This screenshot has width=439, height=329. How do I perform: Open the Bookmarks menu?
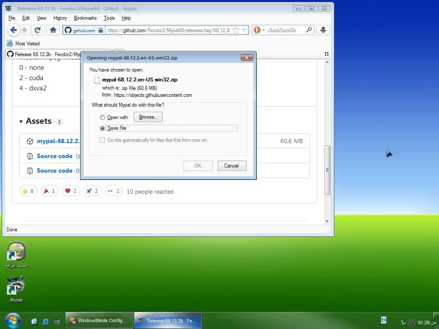click(85, 18)
